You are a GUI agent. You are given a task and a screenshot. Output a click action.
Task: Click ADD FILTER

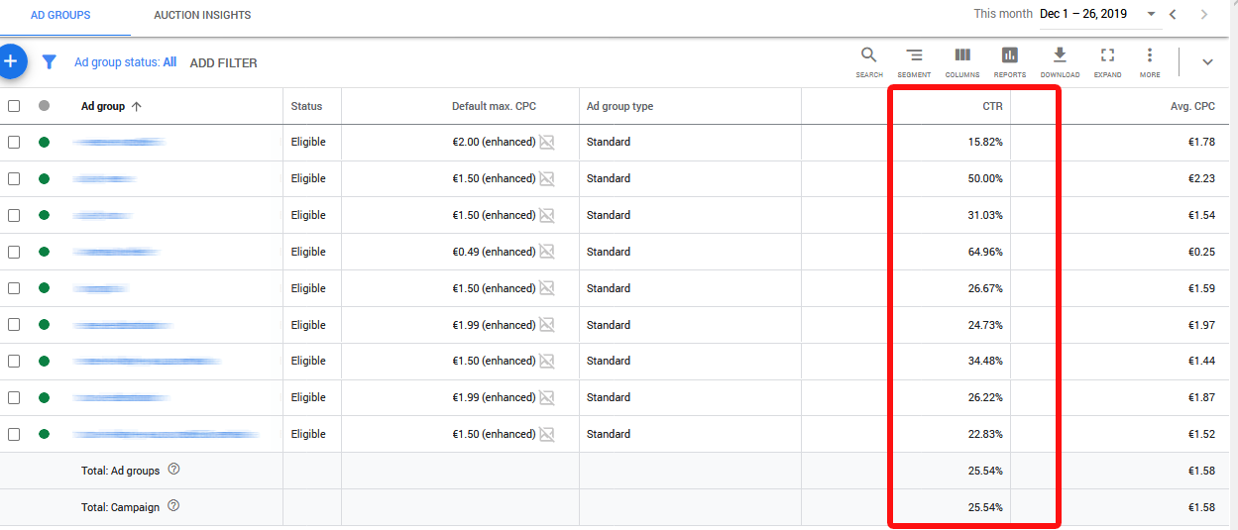tap(223, 63)
